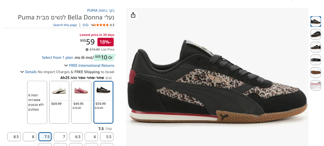This screenshot has width=324, height=146.
Task: Select the first side-view shoe thumbnail
Action: [x=316, y=22]
